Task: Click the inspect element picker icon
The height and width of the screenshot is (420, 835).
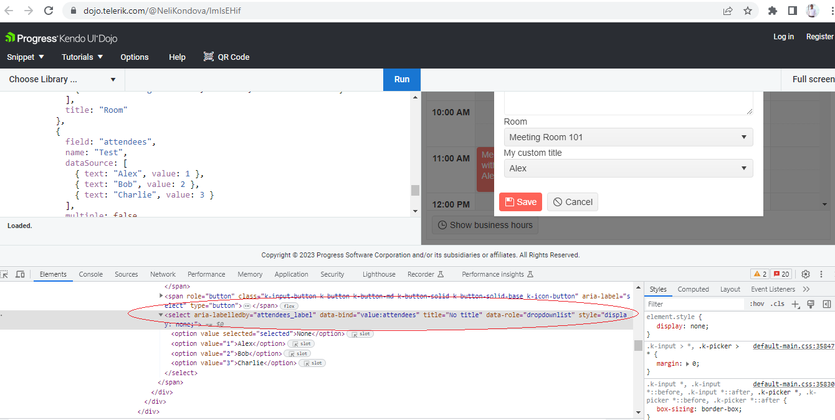Action: tap(4, 274)
